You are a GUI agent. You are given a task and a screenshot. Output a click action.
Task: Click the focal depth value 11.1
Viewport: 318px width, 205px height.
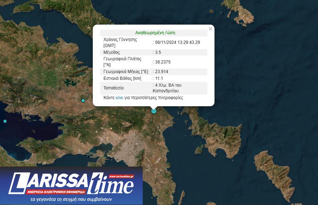[159, 78]
